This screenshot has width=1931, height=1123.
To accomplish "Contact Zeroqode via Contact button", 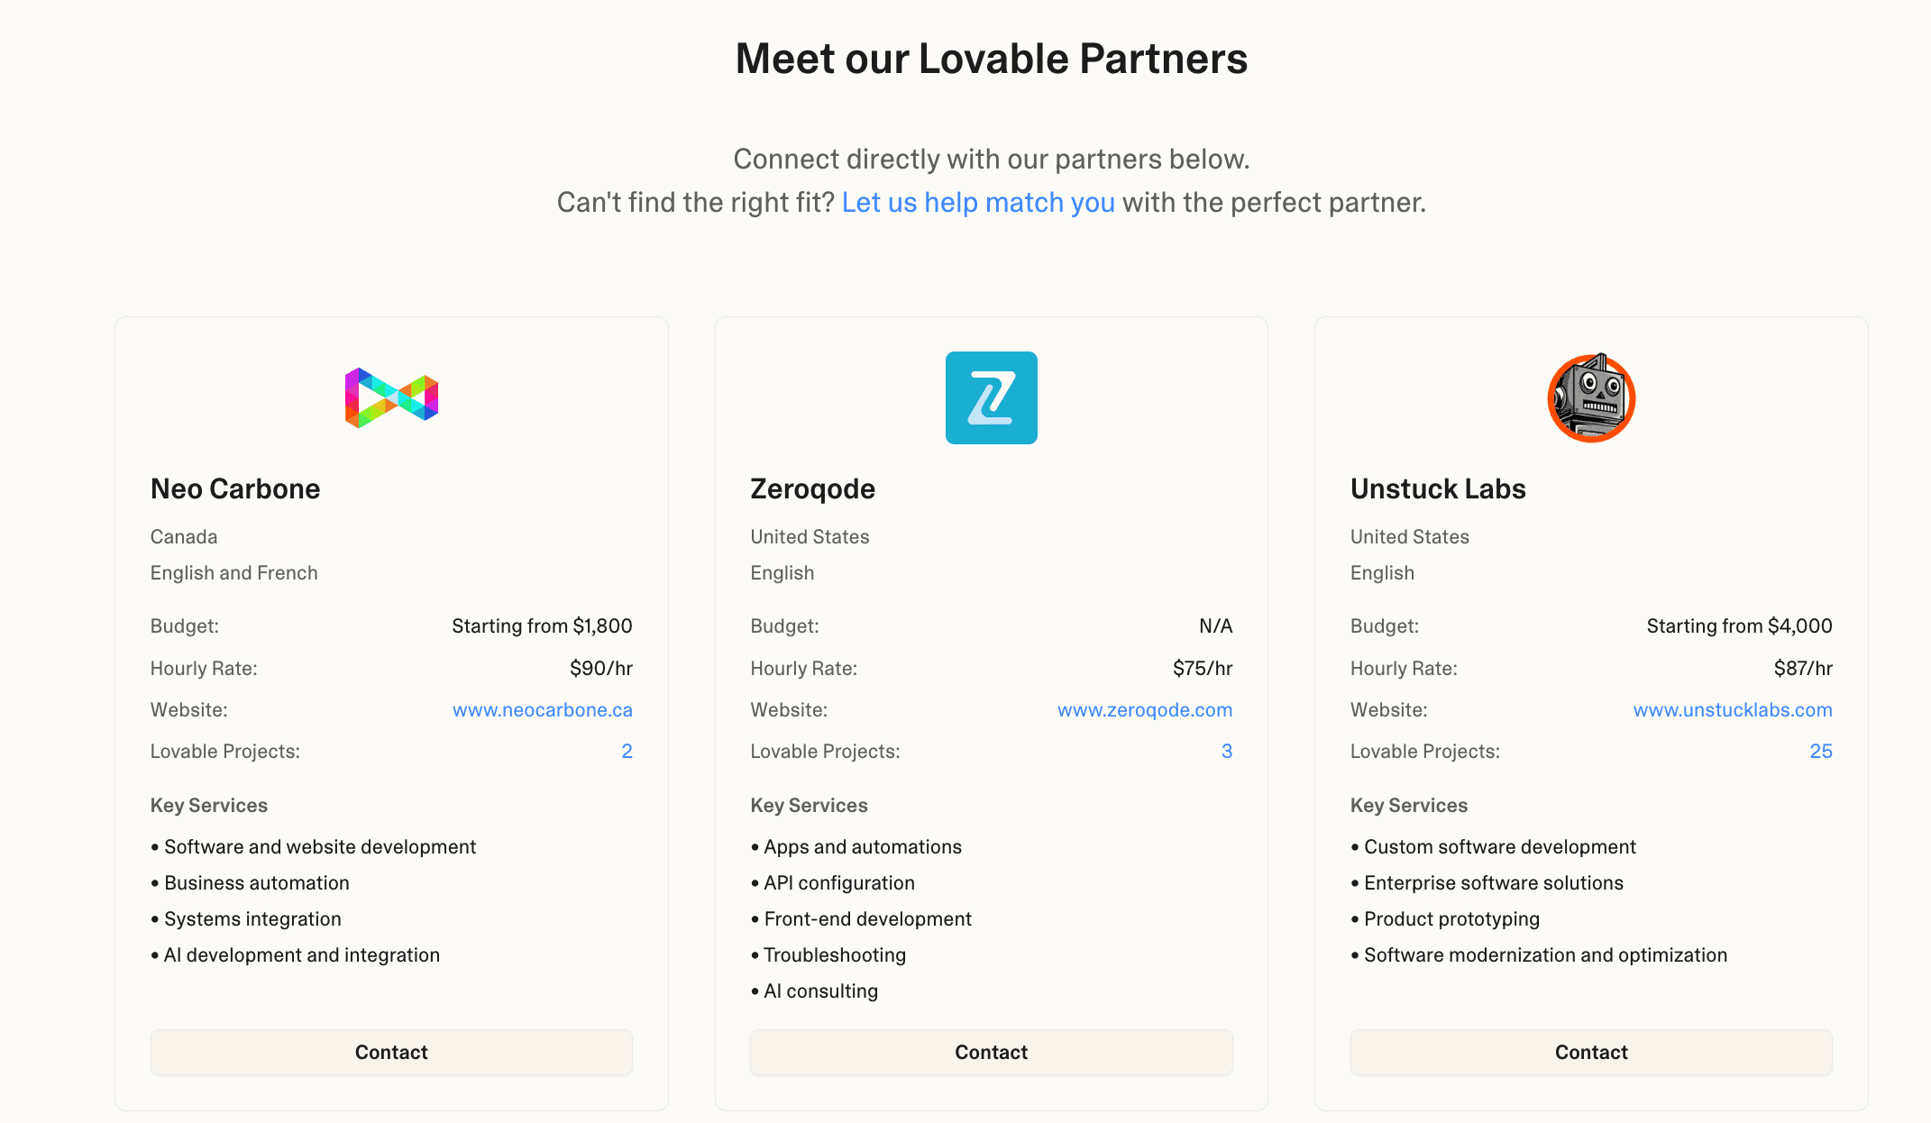I will pos(991,1052).
